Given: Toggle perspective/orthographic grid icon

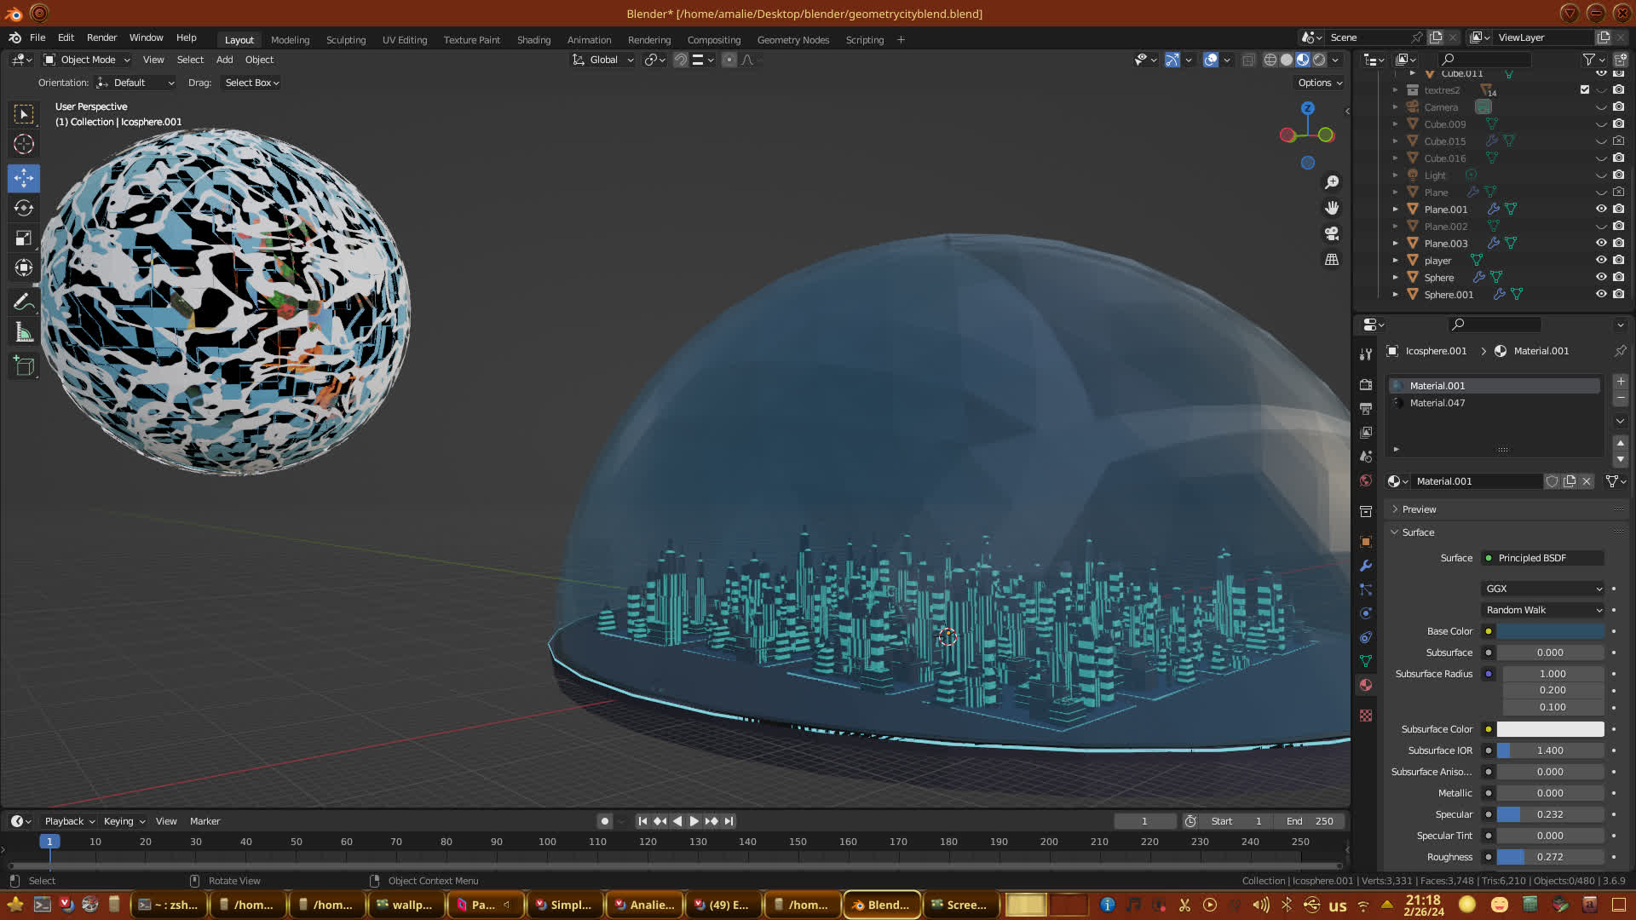Looking at the screenshot, I should click(1331, 260).
